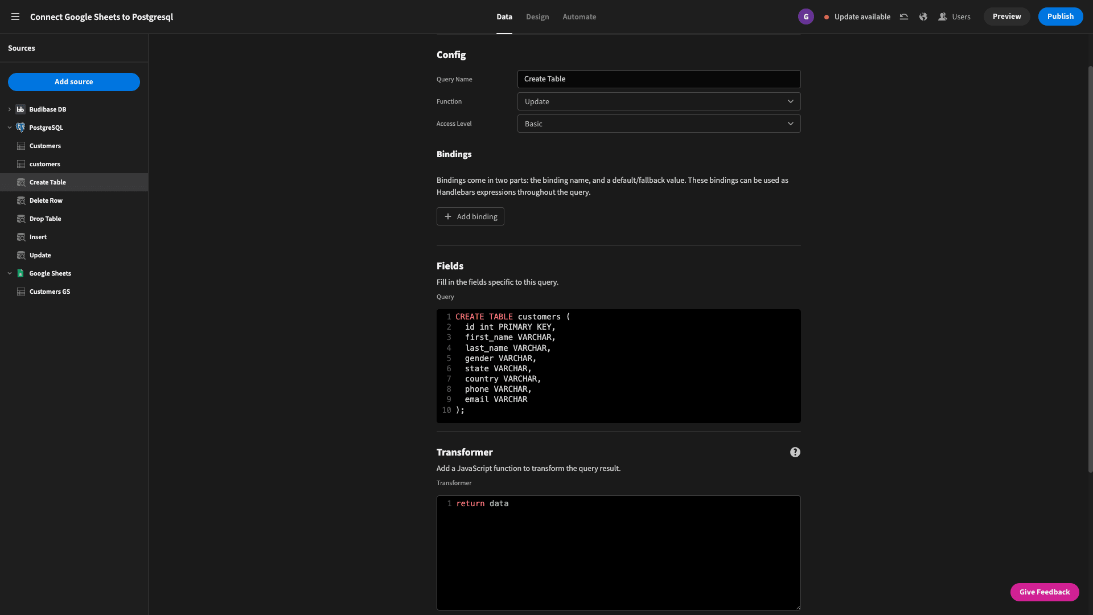Open Transformer help question mark icon
The height and width of the screenshot is (615, 1093).
(795, 452)
